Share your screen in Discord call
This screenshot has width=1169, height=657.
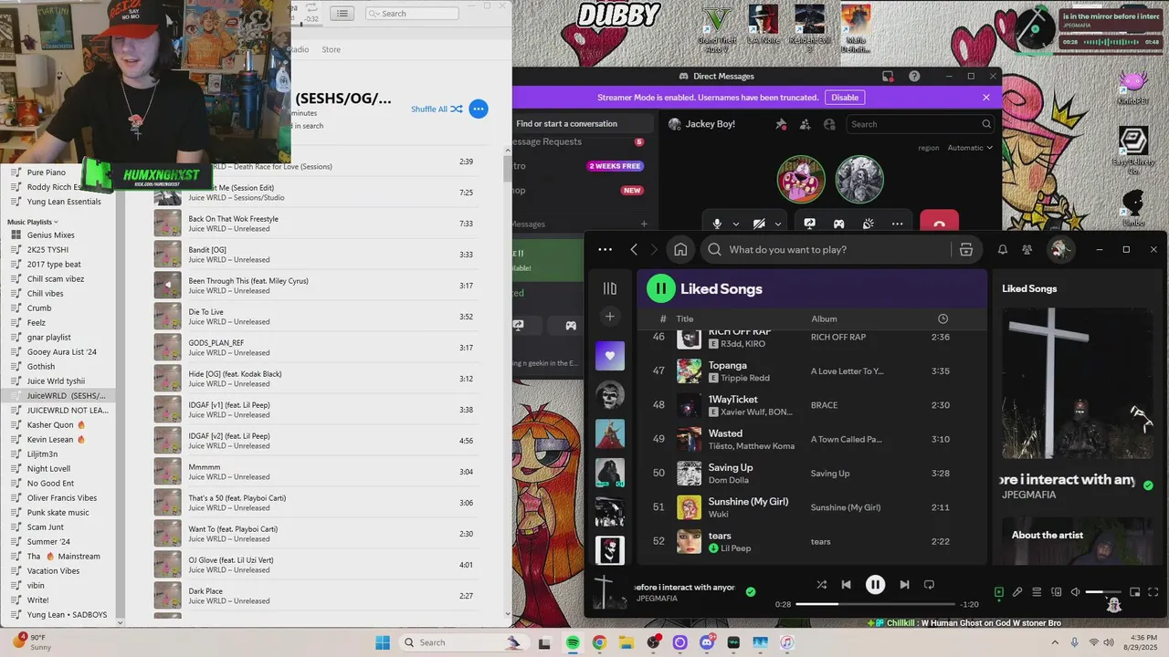pyautogui.click(x=809, y=224)
